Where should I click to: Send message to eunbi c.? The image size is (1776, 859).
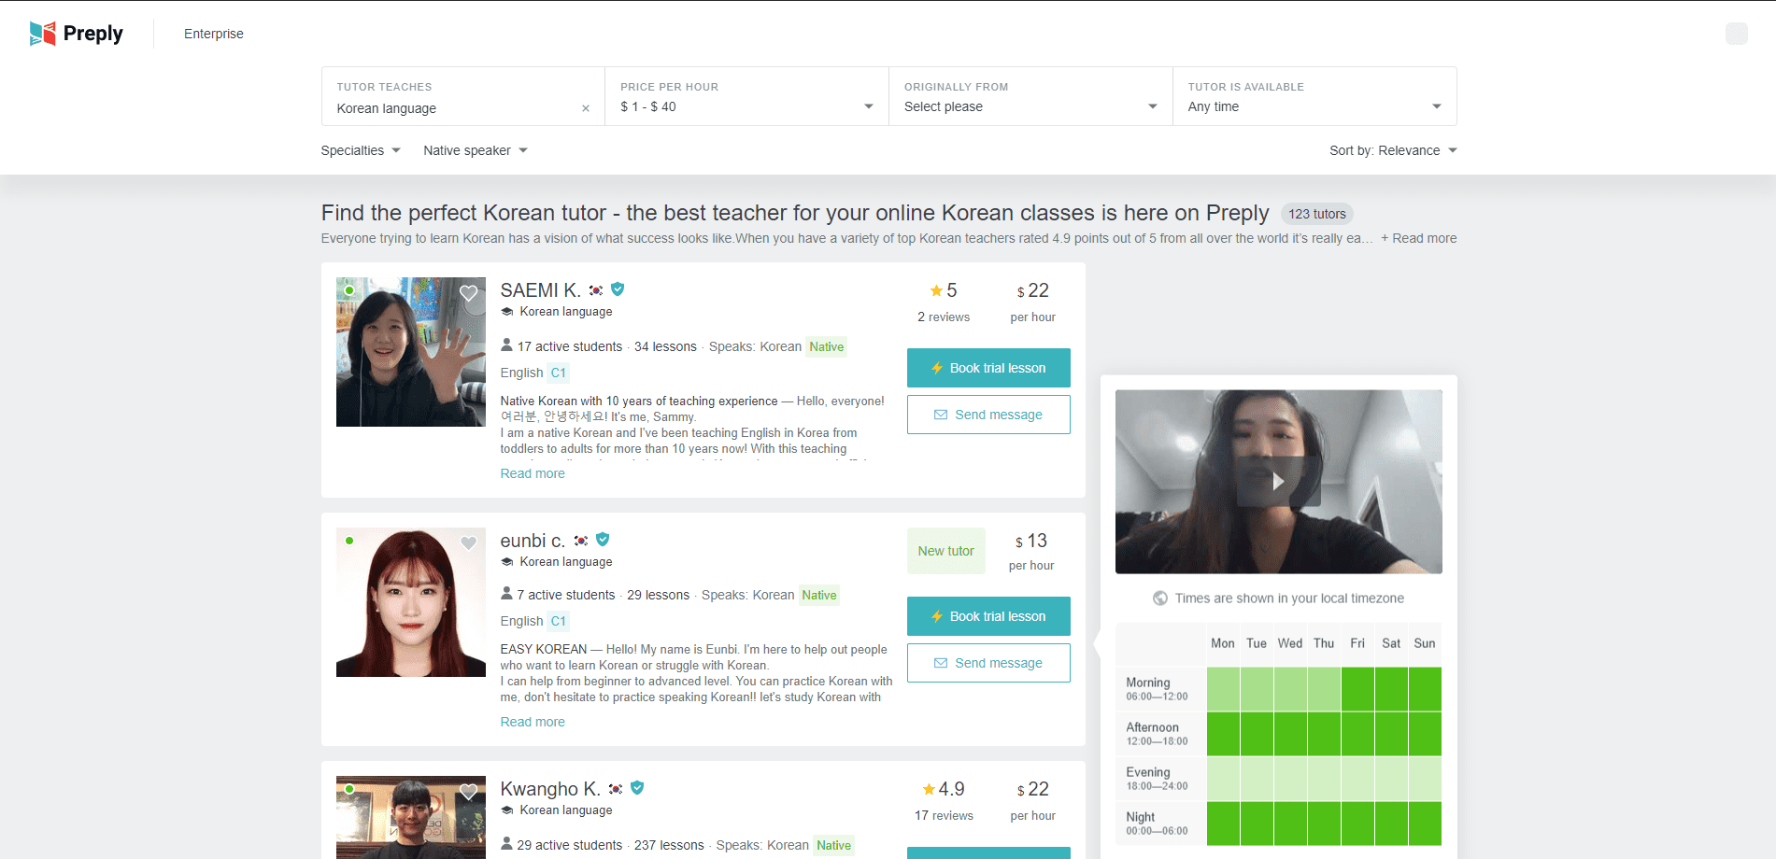(x=988, y=663)
